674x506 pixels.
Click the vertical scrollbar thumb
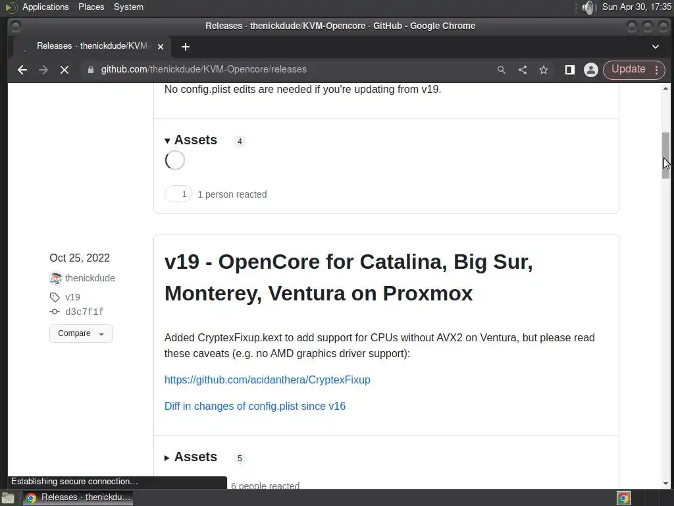tap(666, 155)
